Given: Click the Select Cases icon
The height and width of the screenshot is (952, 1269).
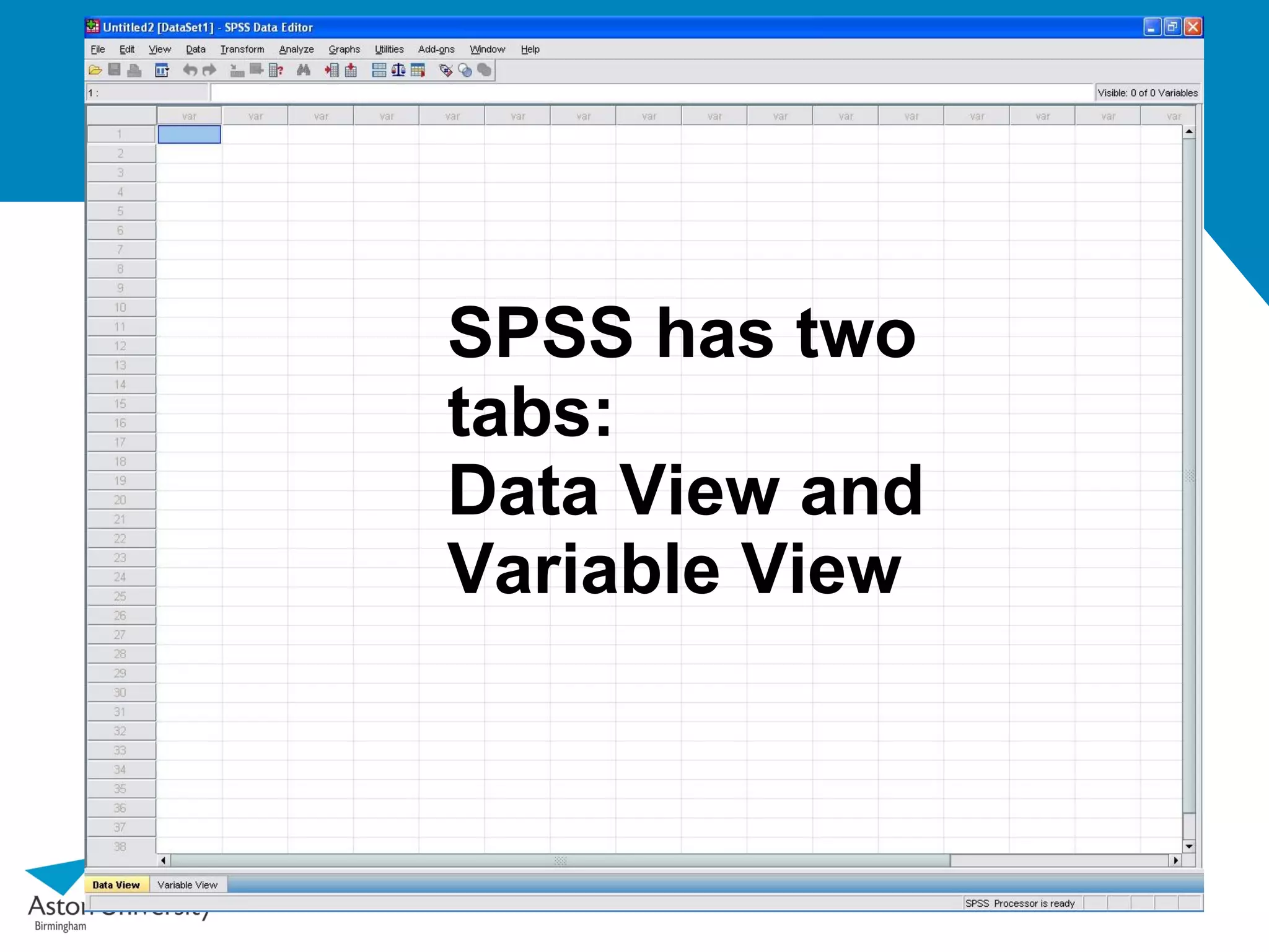Looking at the screenshot, I should pyautogui.click(x=418, y=71).
